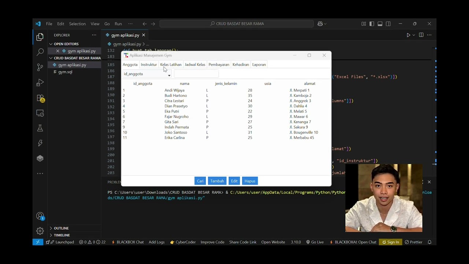
Task: Open editor more actions menu
Action: pyautogui.click(x=429, y=35)
